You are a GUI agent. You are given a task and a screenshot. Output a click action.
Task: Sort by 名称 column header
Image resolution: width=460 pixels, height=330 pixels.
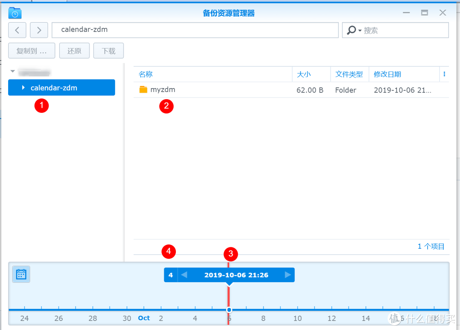pos(146,74)
